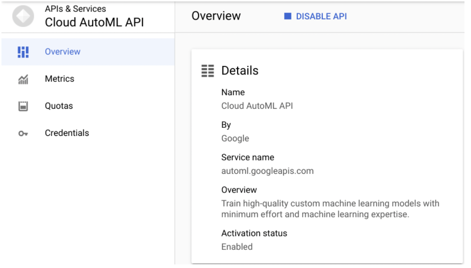The height and width of the screenshot is (268, 471).
Task: Select the service name automl.googleapis.com
Action: 267,171
